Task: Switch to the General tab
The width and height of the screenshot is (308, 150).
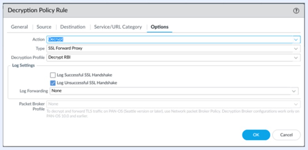Action: click(19, 27)
